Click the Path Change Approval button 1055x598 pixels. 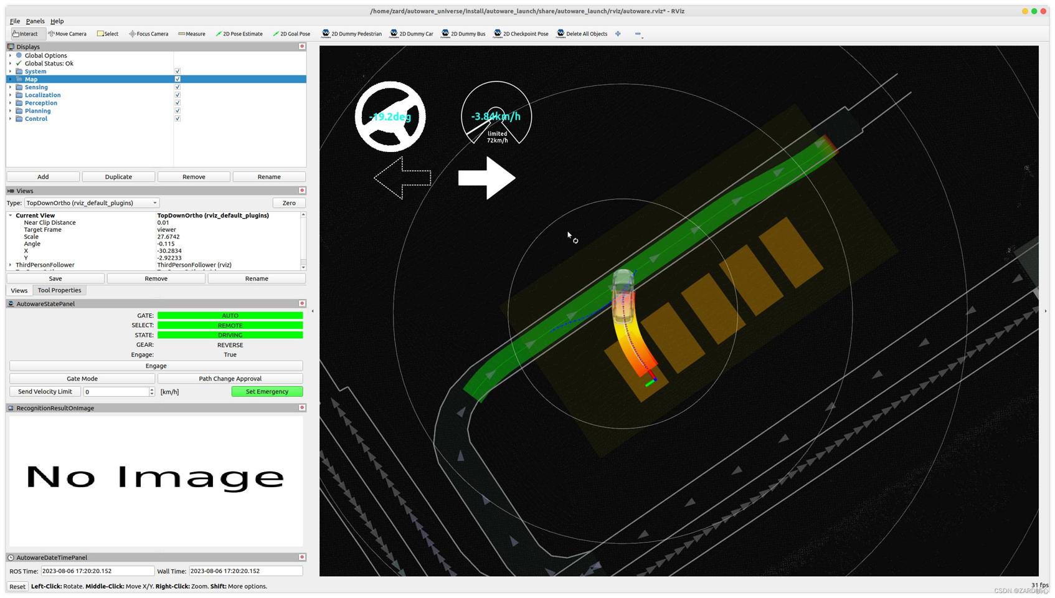click(x=230, y=379)
